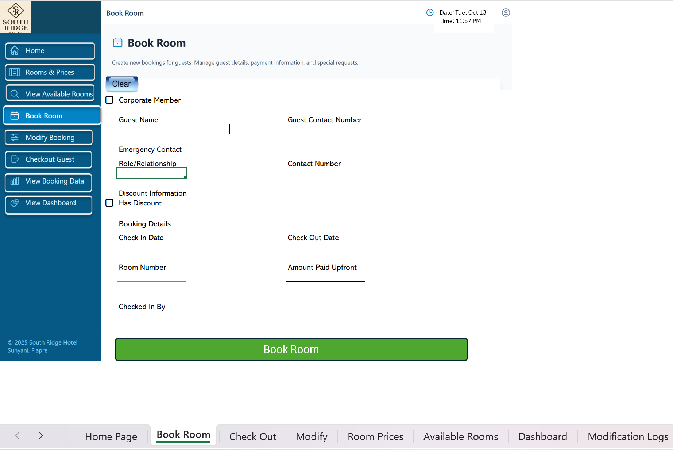673x450 pixels.
Task: Open the Available Rooms sheet tab
Action: pyautogui.click(x=461, y=436)
